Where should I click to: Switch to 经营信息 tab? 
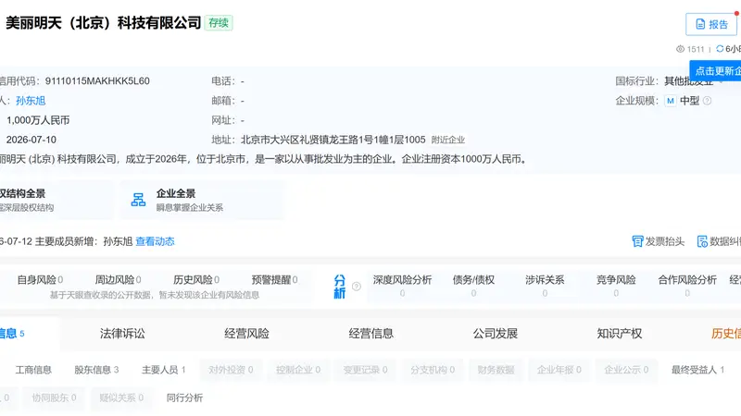(371, 334)
